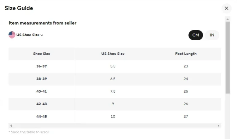Click the US flag icon
241x139 pixels.
click(x=12, y=35)
